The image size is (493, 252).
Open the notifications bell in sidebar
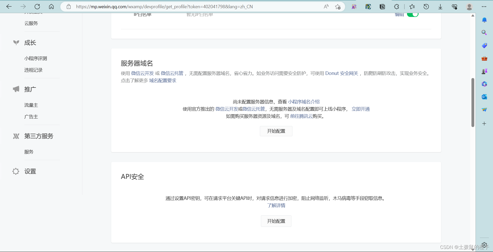click(484, 20)
